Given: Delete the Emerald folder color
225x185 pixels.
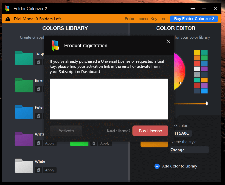Looking at the screenshot, I should coord(38,89).
